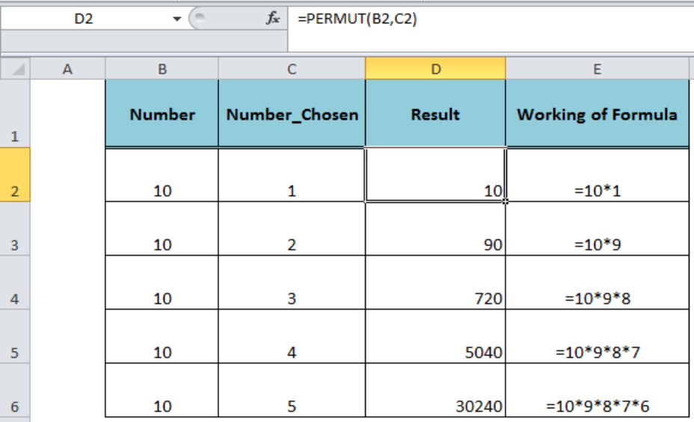
Task: Select cell C4 with value 3
Action: (x=292, y=283)
